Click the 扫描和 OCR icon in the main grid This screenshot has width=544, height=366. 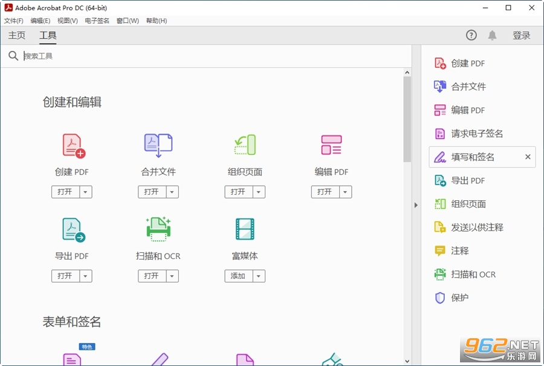pyautogui.click(x=158, y=229)
